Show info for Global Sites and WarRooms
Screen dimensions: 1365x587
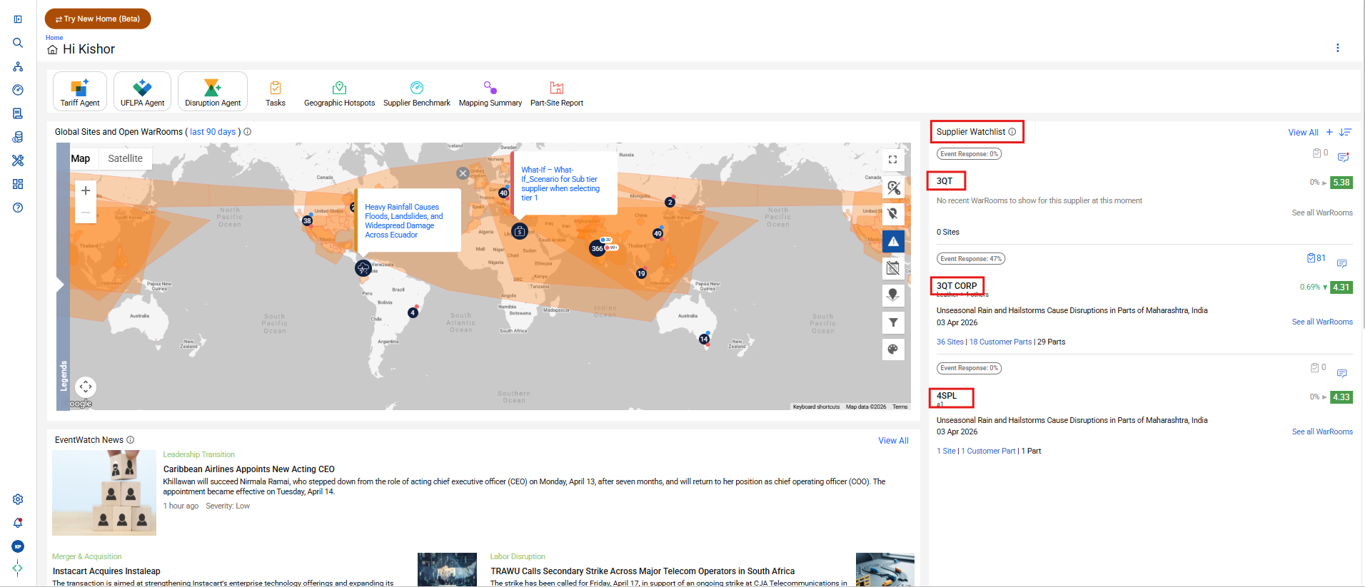248,132
